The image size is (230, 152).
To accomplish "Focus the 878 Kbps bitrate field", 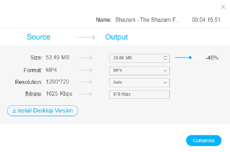I will (139, 94).
